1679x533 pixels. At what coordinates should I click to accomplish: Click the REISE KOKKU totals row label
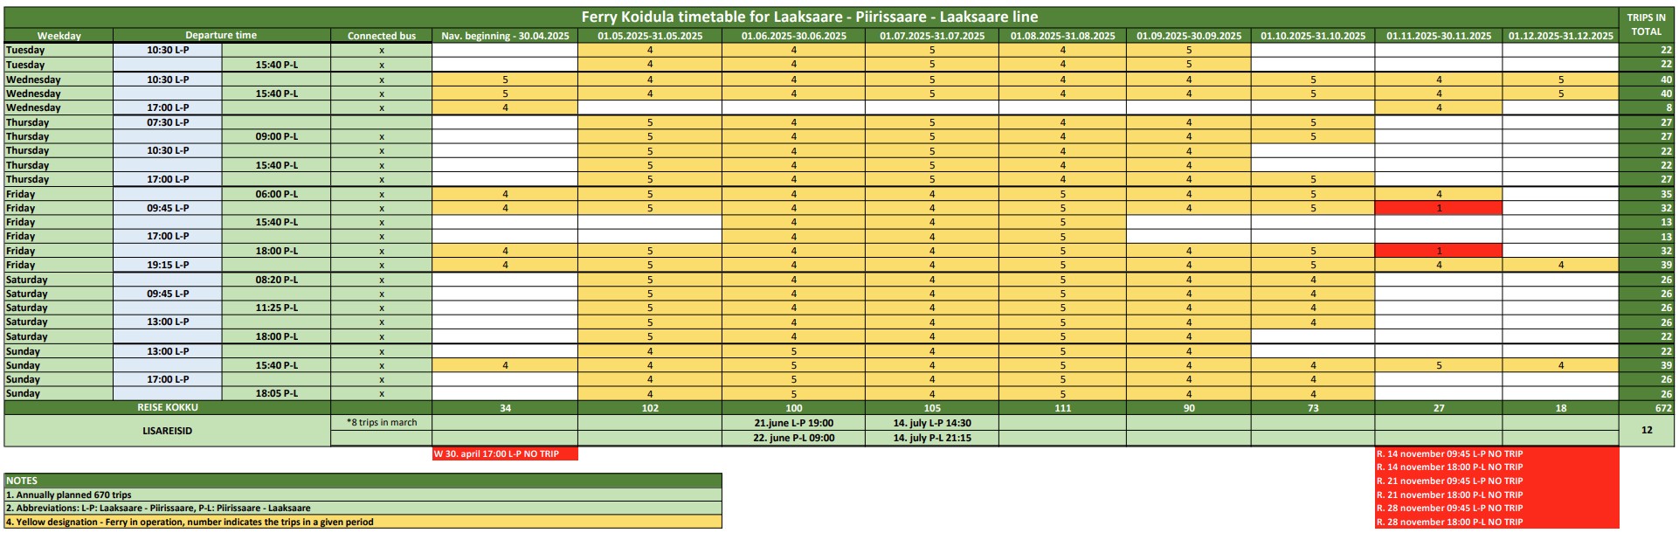pyautogui.click(x=167, y=408)
